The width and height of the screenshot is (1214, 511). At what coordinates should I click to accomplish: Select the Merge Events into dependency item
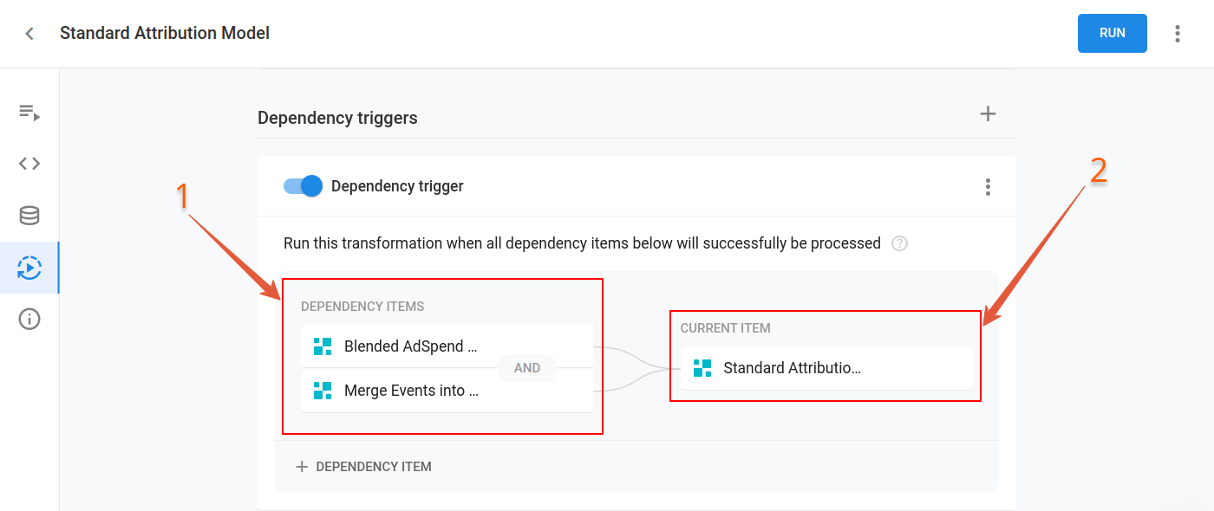tap(447, 391)
